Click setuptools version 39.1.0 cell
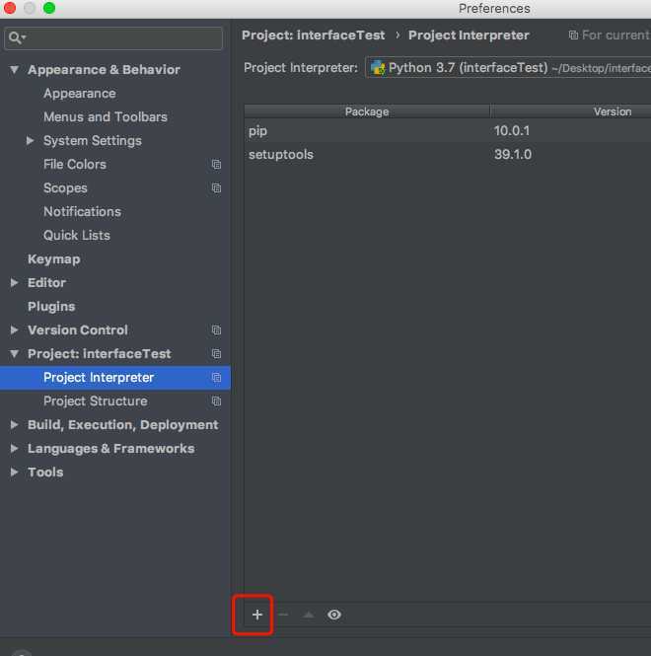 (x=513, y=154)
